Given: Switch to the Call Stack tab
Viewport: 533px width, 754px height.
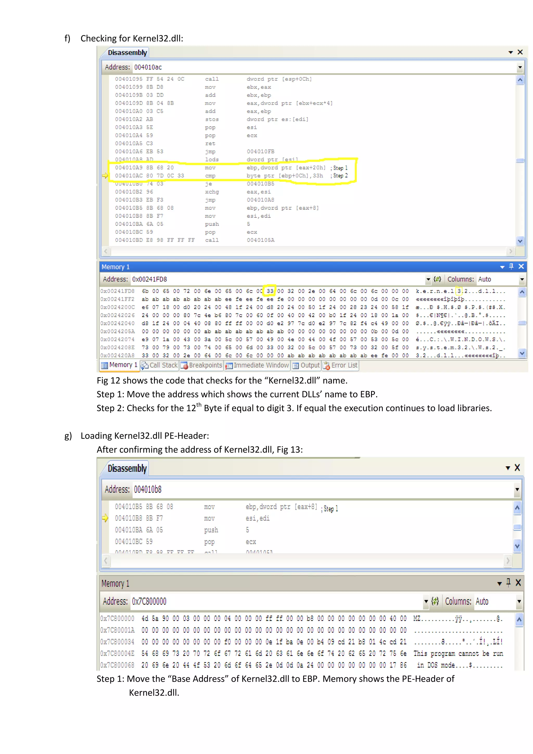Looking at the screenshot, I should click(160, 365).
